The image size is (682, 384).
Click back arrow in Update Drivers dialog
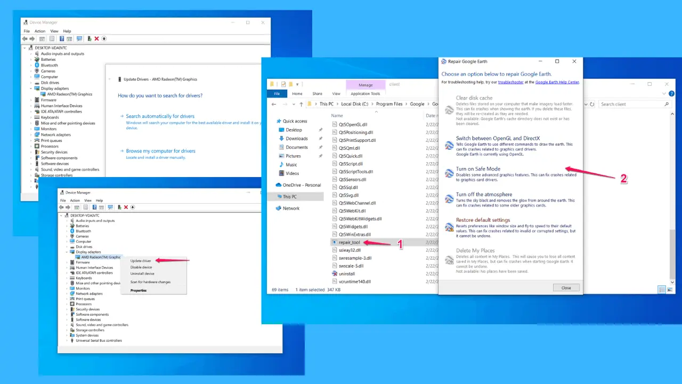tap(110, 79)
